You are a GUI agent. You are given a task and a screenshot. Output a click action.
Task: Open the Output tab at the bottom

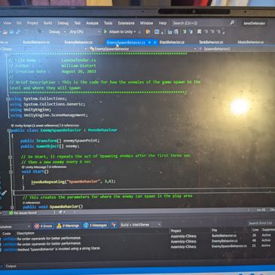11,266
